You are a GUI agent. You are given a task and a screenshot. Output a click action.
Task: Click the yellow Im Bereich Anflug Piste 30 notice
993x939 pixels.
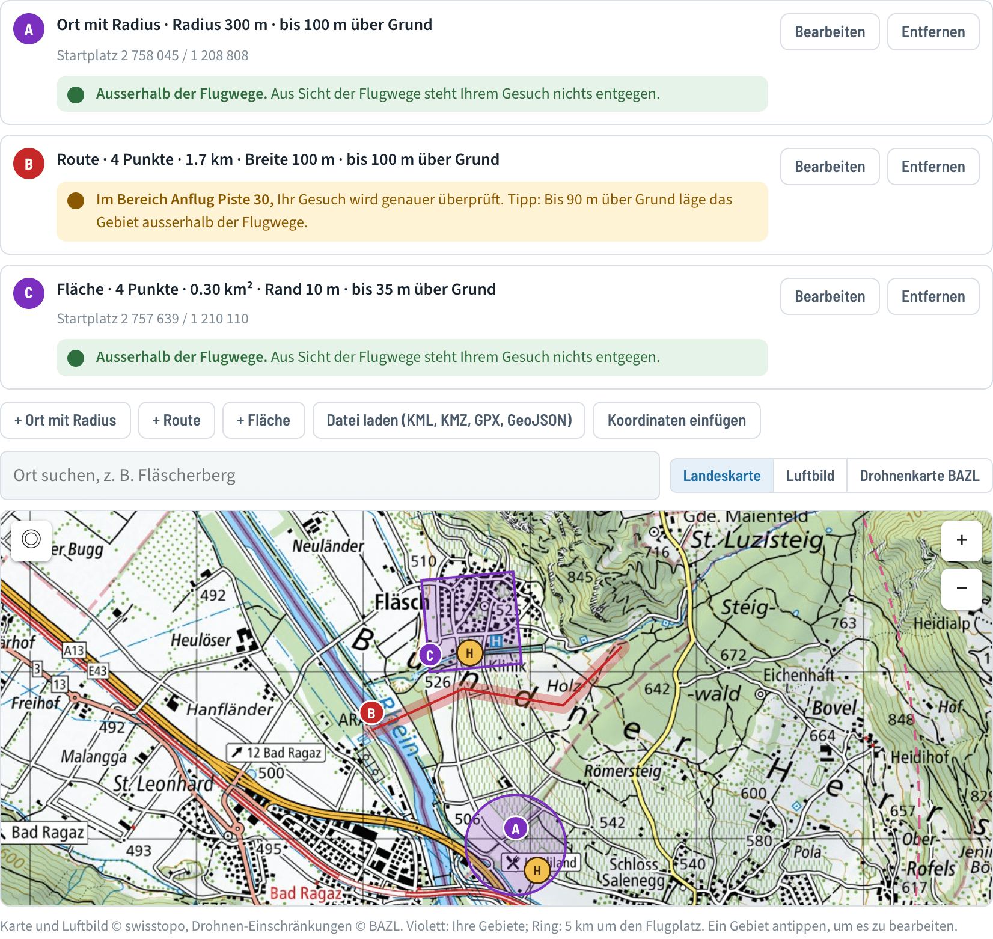(412, 212)
